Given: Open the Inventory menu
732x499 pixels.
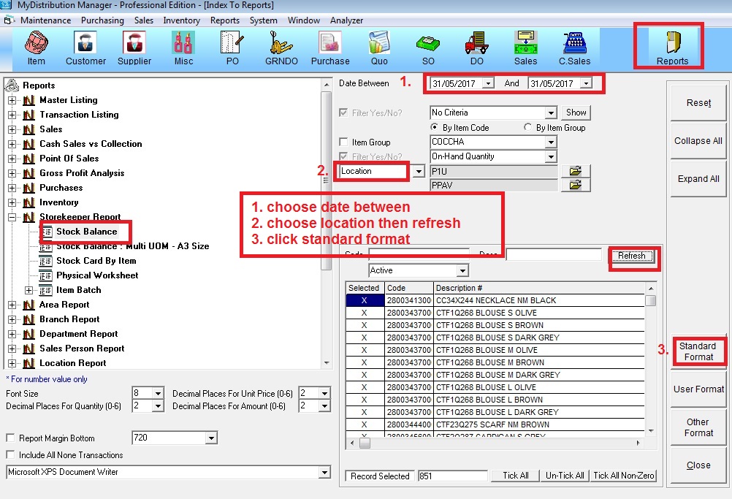Looking at the screenshot, I should pos(181,20).
